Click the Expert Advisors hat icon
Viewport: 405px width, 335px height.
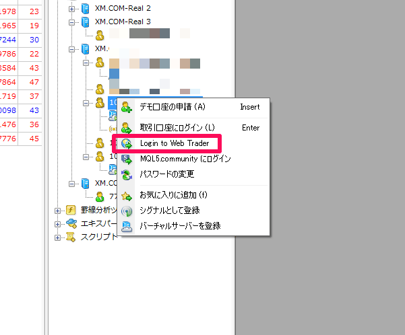(x=71, y=223)
